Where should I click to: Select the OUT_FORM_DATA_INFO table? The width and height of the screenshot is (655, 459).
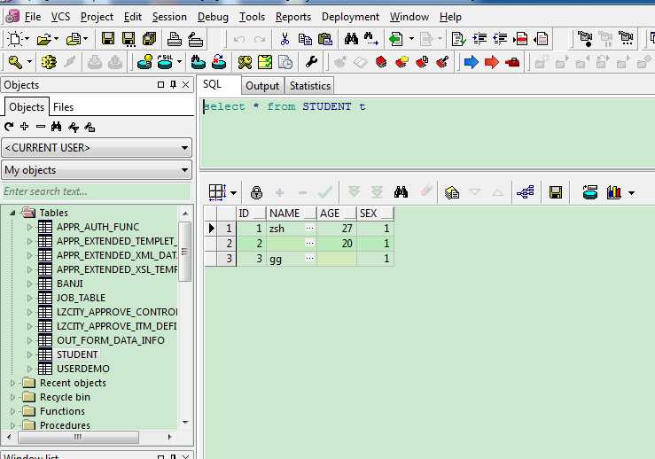click(111, 340)
